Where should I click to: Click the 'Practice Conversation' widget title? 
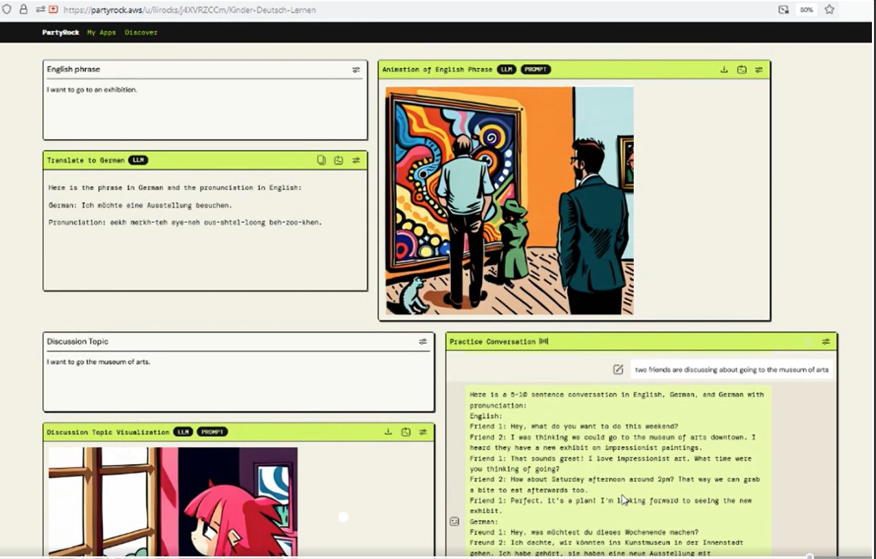click(x=493, y=341)
